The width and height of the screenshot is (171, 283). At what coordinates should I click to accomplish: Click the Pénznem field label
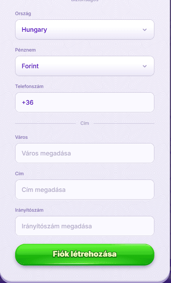pyautogui.click(x=26, y=50)
